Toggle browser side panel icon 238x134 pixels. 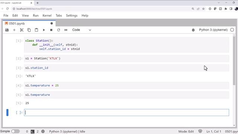click(x=231, y=9)
